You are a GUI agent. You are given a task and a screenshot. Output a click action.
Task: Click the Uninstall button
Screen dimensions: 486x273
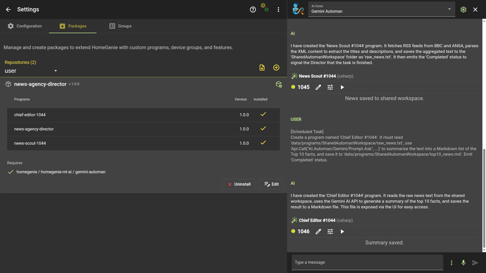pyautogui.click(x=238, y=184)
